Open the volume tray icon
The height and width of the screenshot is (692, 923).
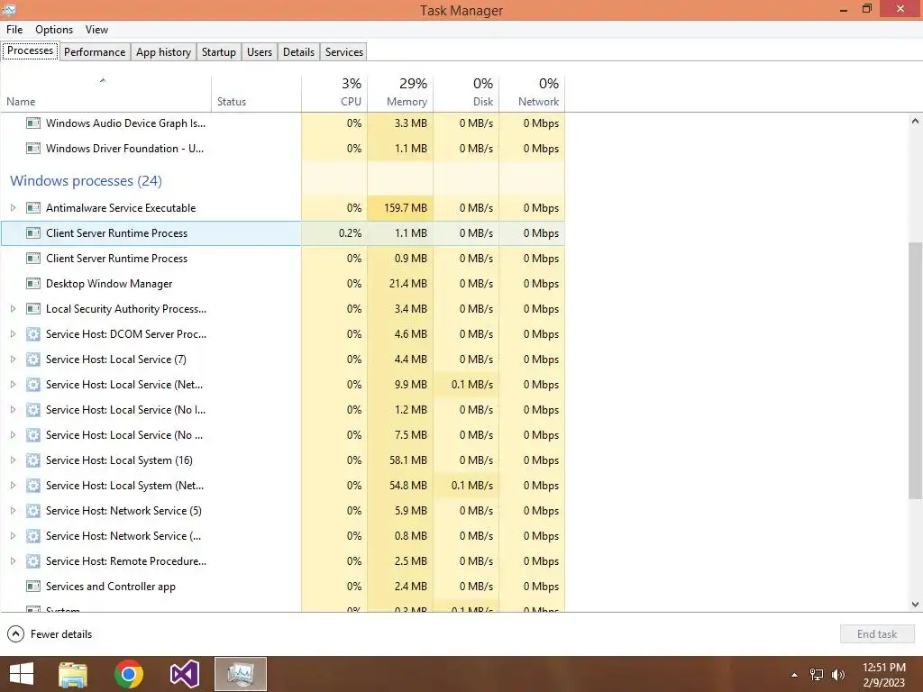[837, 675]
